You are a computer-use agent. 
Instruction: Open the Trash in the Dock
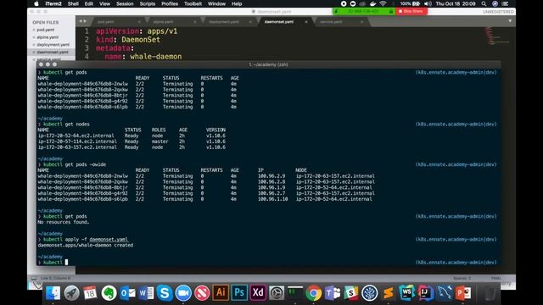(490, 293)
